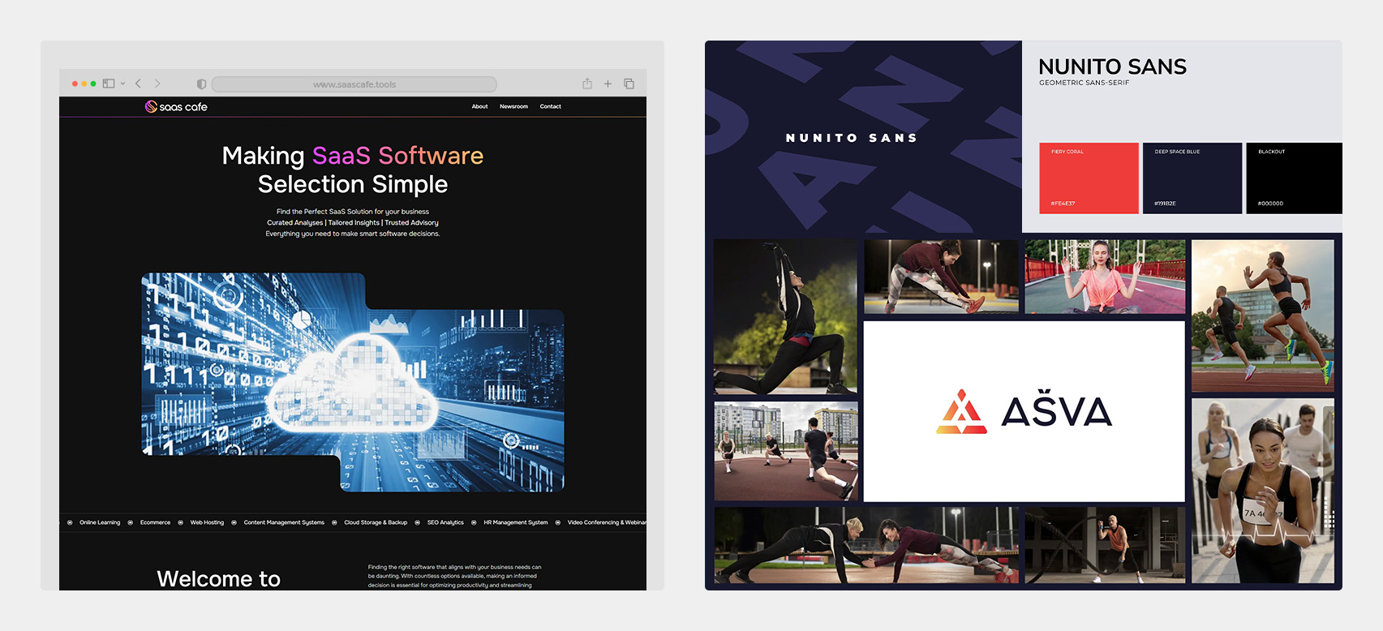Open the About menu item
Viewport: 1383px width, 631px height.
[x=479, y=106]
